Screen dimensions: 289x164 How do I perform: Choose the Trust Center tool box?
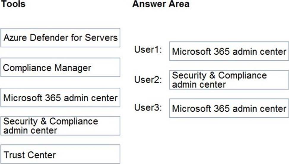pyautogui.click(x=60, y=154)
